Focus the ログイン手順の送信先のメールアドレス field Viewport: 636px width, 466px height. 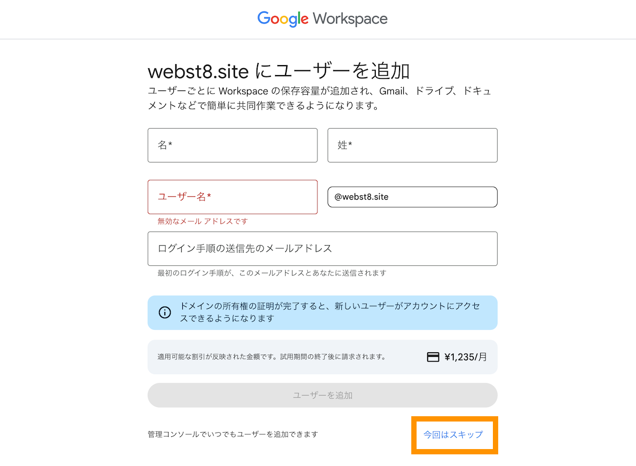(322, 248)
